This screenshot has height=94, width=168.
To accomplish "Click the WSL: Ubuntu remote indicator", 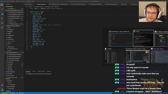I will tap(5, 93).
